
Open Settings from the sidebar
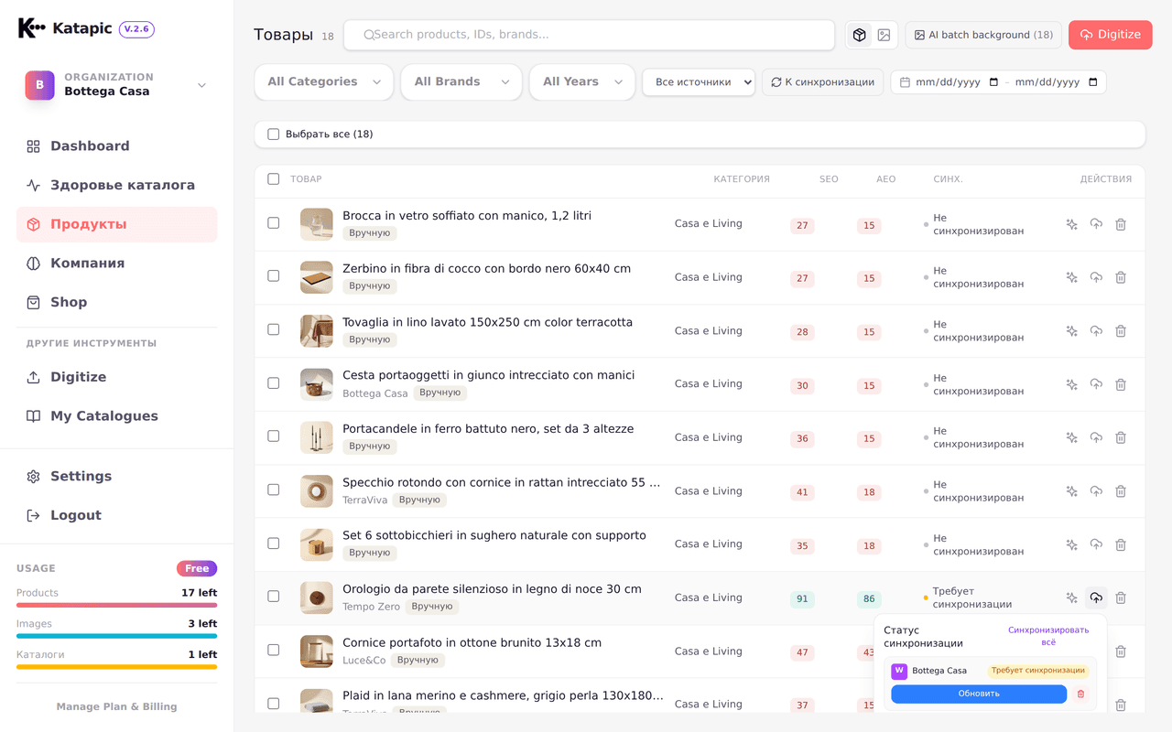coord(117,477)
